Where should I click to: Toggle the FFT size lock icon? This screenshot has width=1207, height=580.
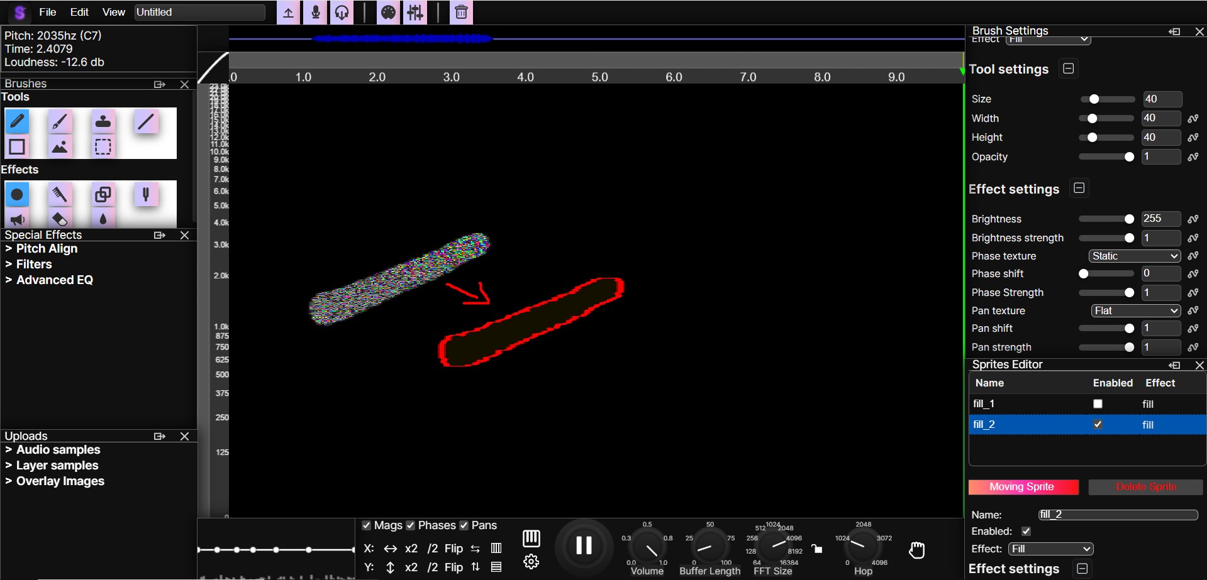816,549
